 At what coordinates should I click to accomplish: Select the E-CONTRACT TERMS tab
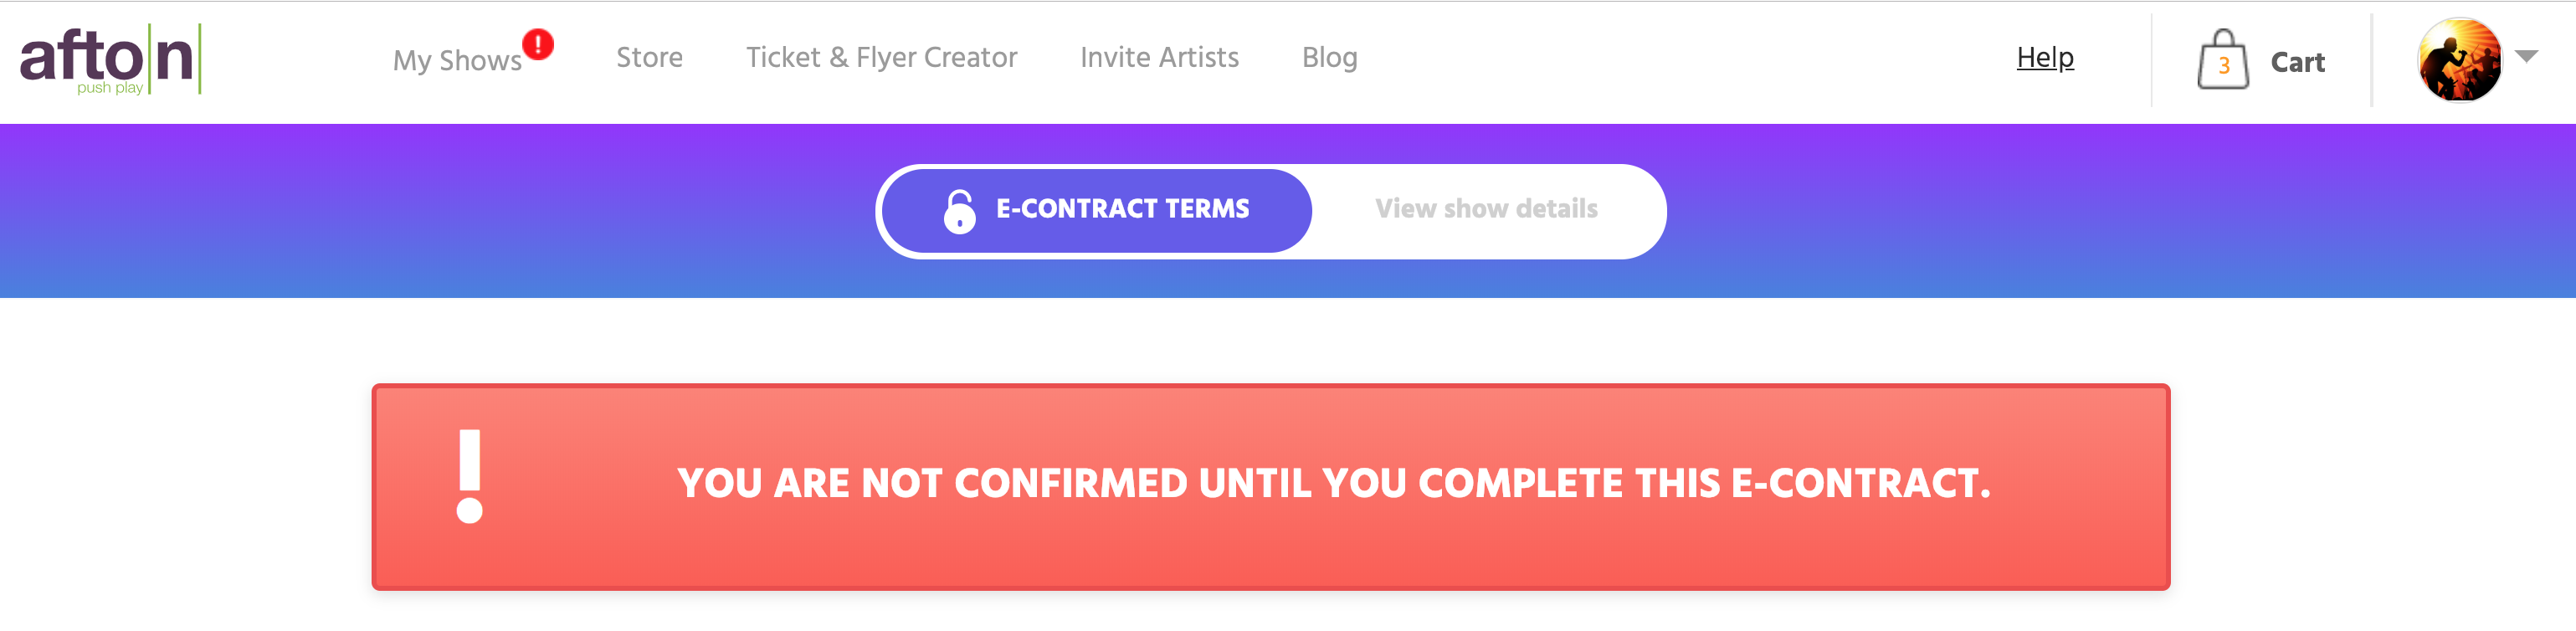pos(1097,211)
